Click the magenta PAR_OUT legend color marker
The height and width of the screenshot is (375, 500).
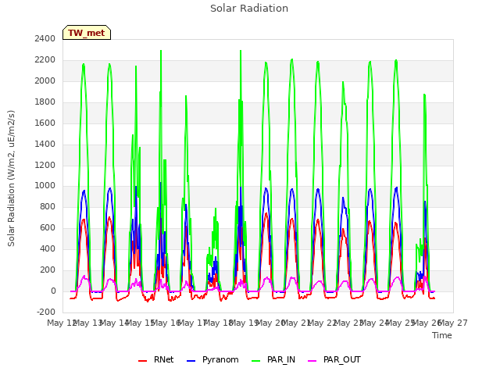[312, 361]
